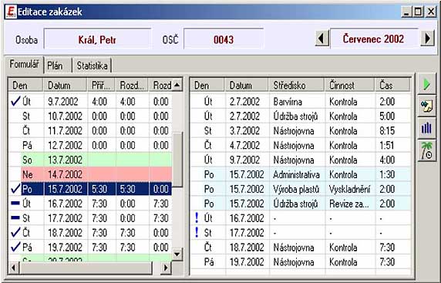Click left list scroll up arrow
Viewport: 441px width, 283px height.
[177, 84]
